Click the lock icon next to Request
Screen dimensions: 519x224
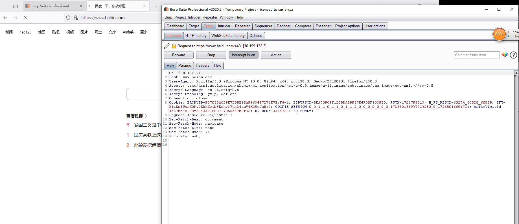click(174, 46)
